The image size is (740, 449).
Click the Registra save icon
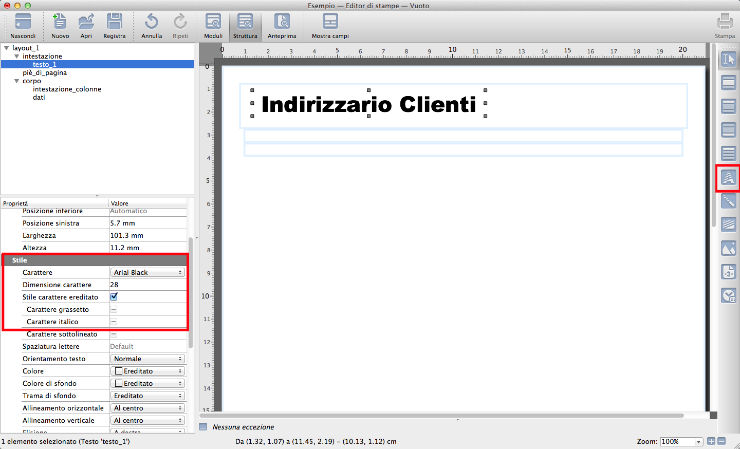114,22
